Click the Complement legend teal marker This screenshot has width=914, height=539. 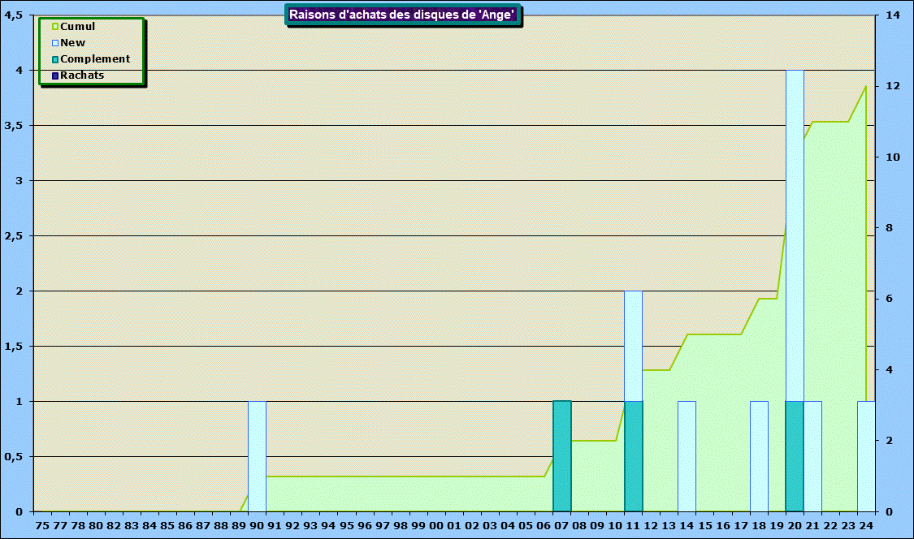pyautogui.click(x=55, y=59)
